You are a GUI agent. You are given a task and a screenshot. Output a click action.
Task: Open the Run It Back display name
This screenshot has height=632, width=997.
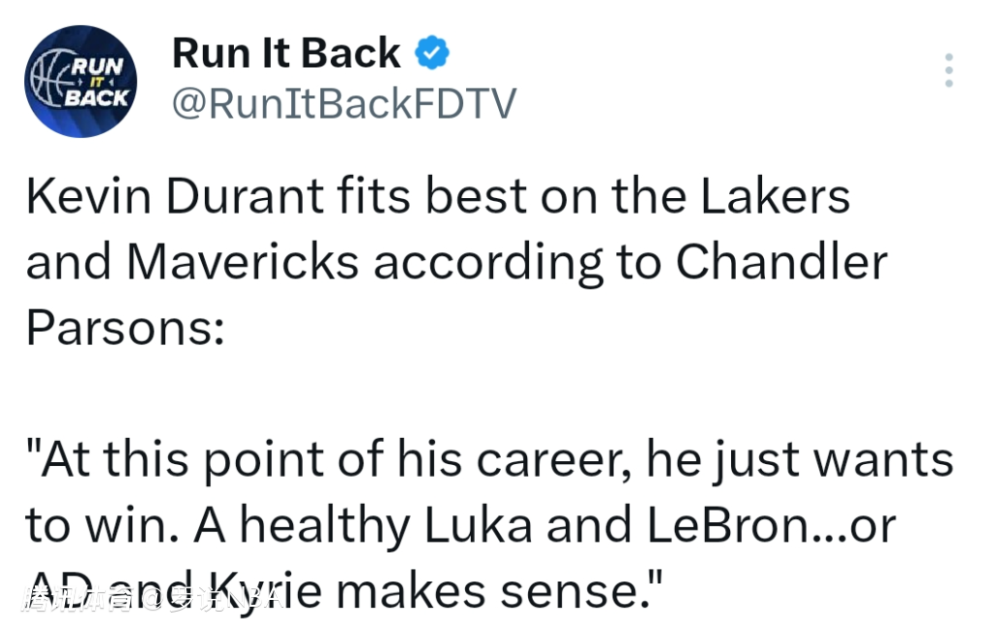pyautogui.click(x=286, y=53)
